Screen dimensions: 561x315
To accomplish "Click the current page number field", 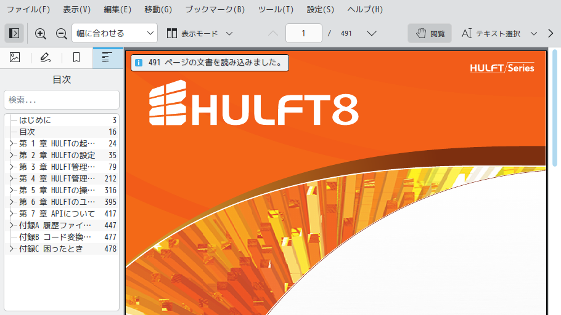I will coord(303,33).
